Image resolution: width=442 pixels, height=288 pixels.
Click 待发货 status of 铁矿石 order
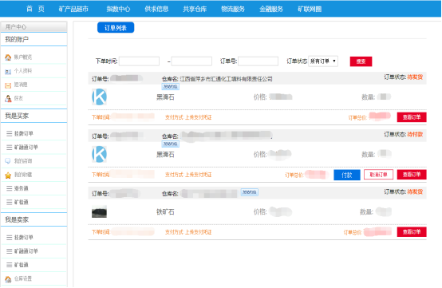point(415,192)
